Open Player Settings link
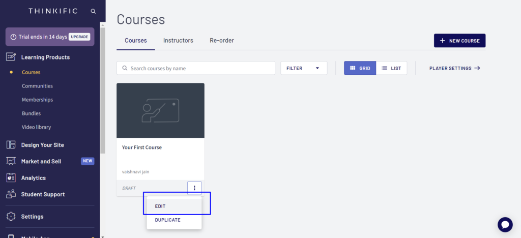Screen dimensions: 521x238 click(x=454, y=68)
